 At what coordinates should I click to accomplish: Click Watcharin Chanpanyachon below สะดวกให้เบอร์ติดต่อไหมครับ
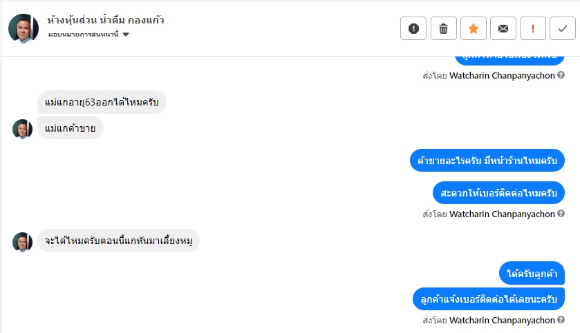point(502,214)
